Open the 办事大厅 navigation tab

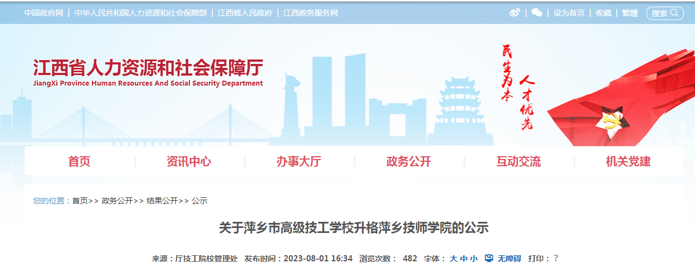299,162
